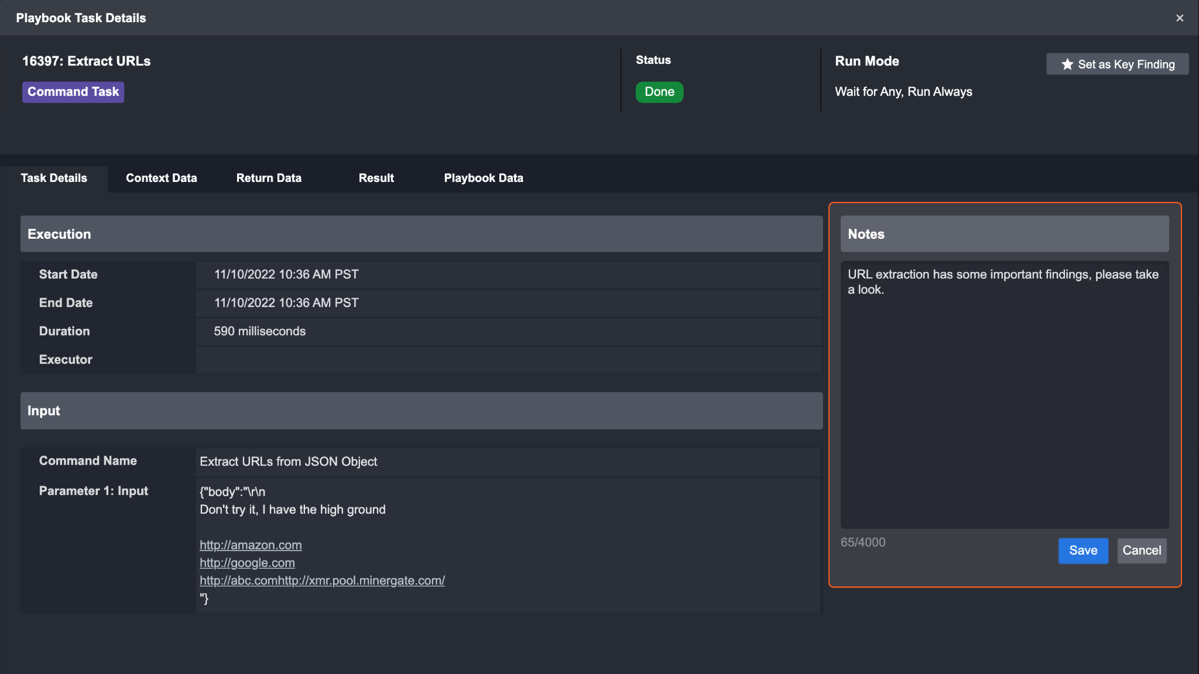1199x674 pixels.
Task: Click the star Set as Key Finding button
Action: tap(1117, 64)
